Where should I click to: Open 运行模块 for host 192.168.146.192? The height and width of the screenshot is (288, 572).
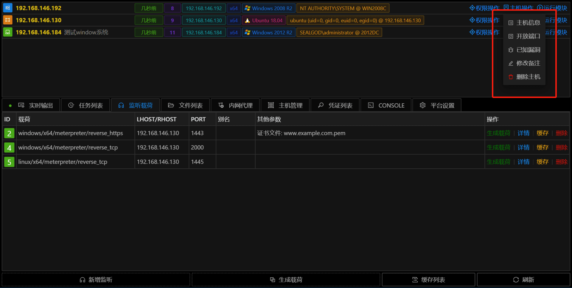click(552, 8)
